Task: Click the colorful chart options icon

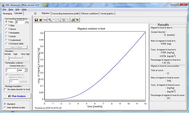Action: coord(41,20)
